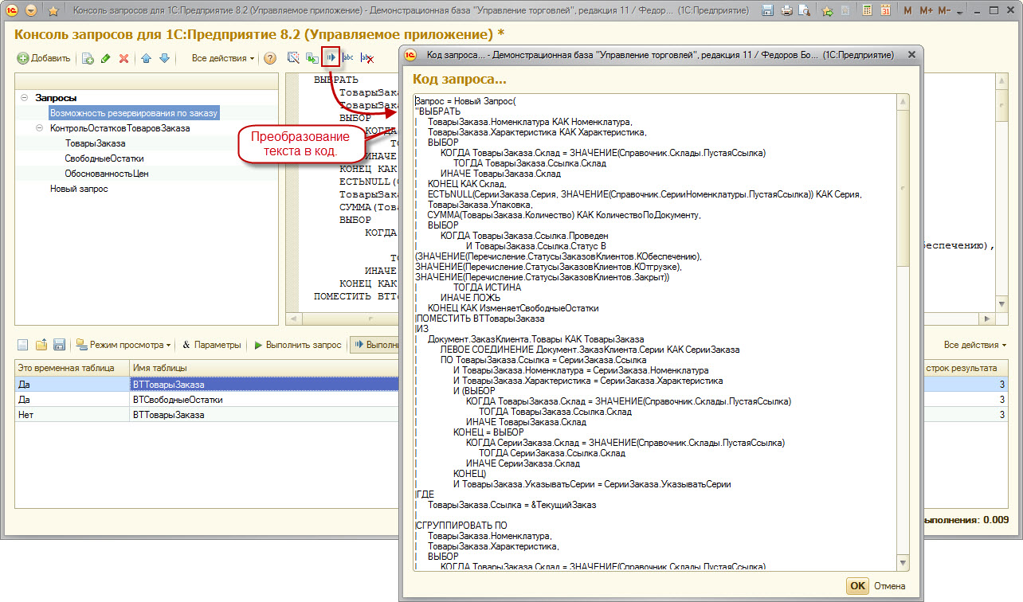Move the query up with the blue arrow
The image size is (1023, 602).
tap(146, 59)
